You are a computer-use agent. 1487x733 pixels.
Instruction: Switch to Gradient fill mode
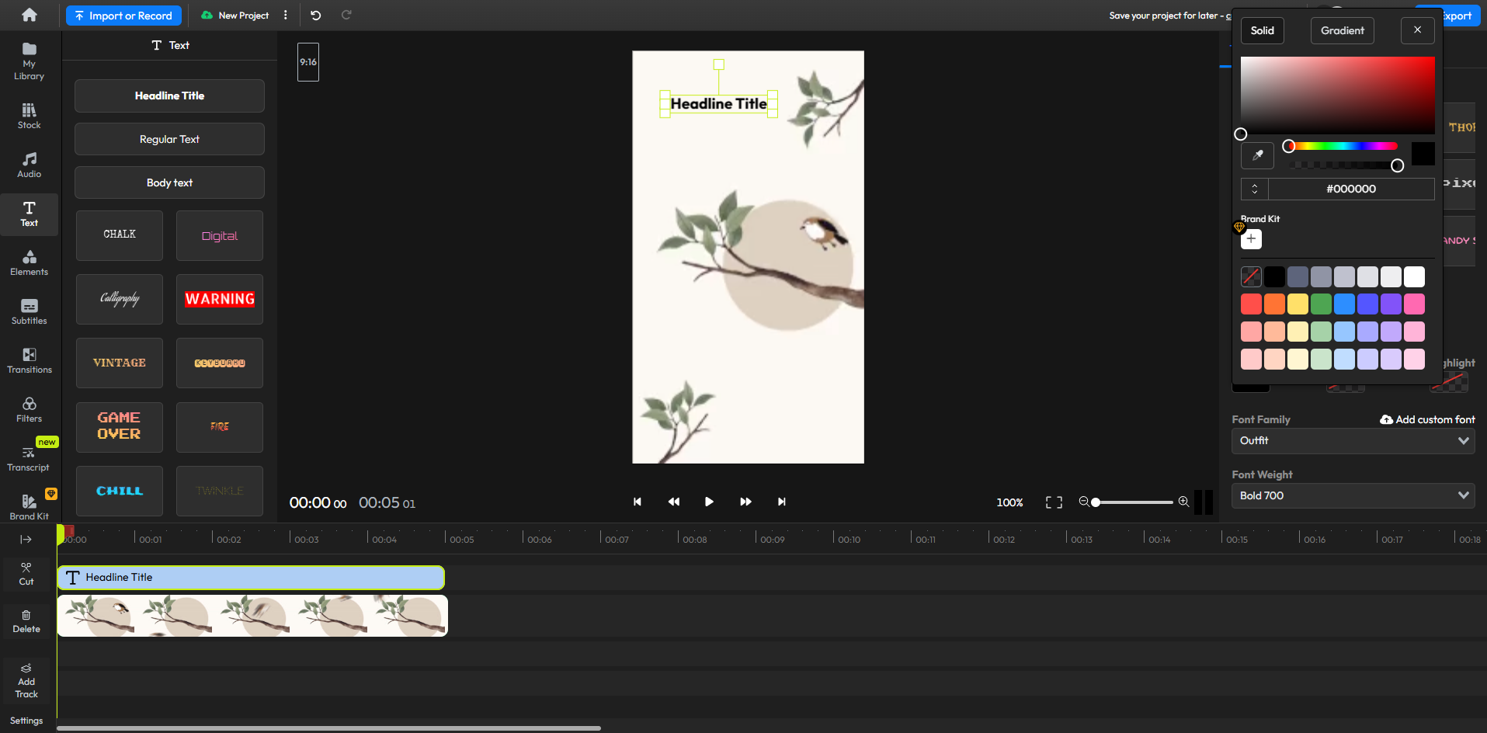pyautogui.click(x=1341, y=30)
